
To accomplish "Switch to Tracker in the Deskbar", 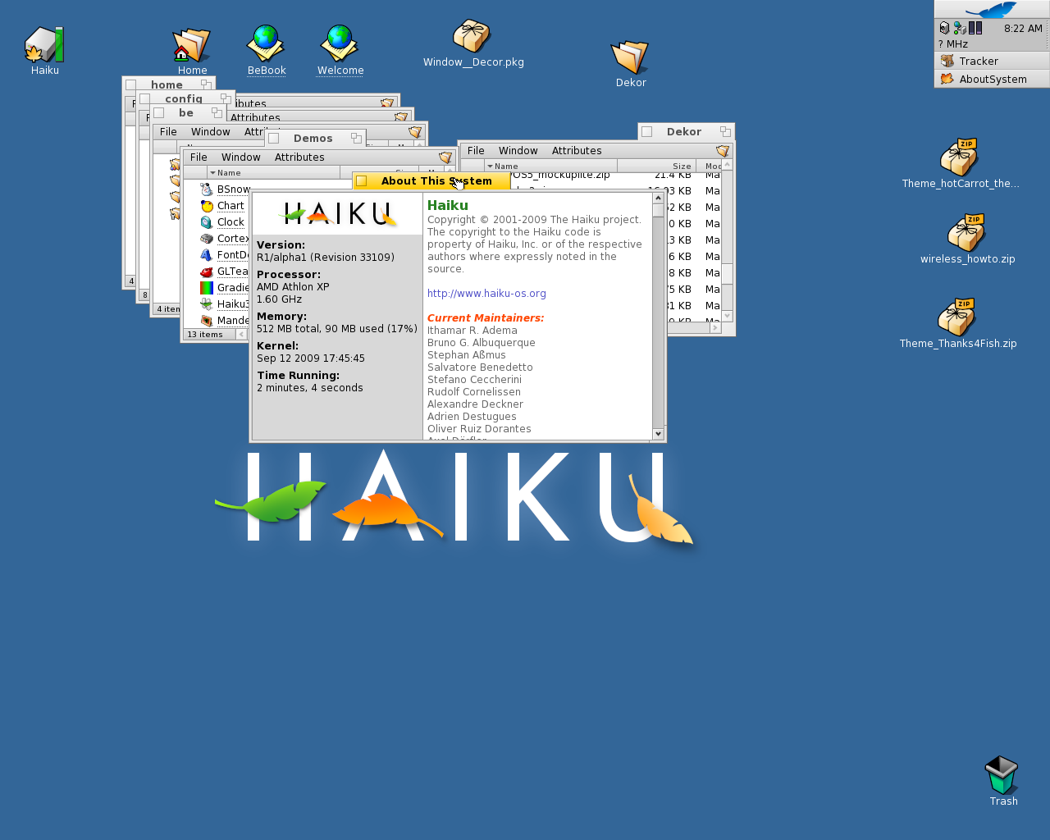I will tap(992, 61).
